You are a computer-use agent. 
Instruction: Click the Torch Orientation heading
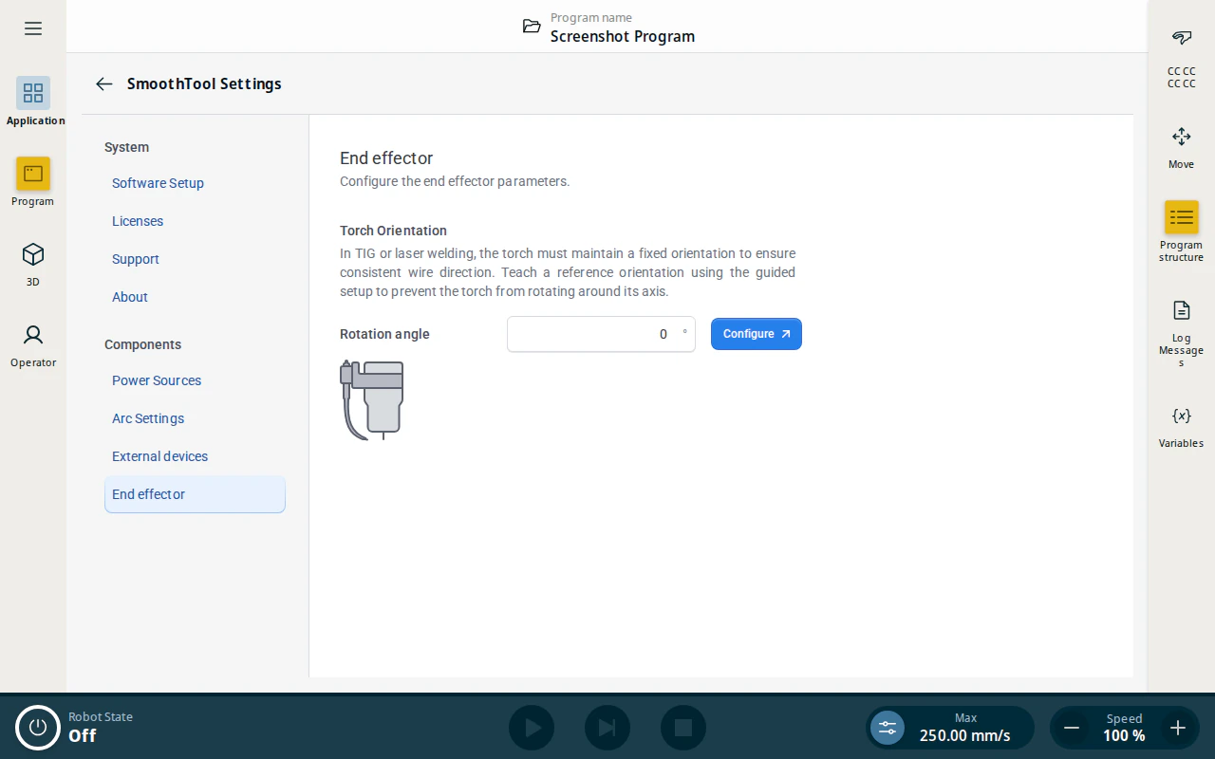(393, 231)
